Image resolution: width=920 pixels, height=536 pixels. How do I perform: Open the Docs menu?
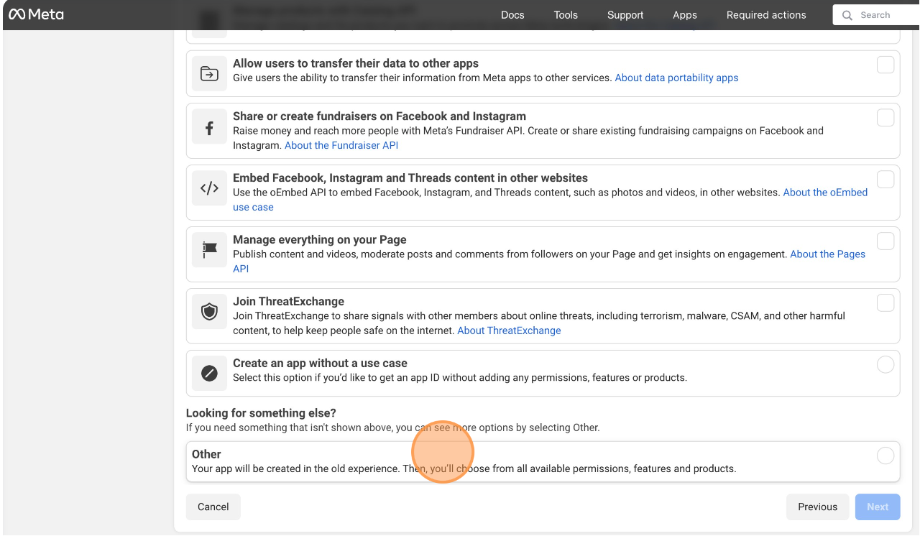512,15
